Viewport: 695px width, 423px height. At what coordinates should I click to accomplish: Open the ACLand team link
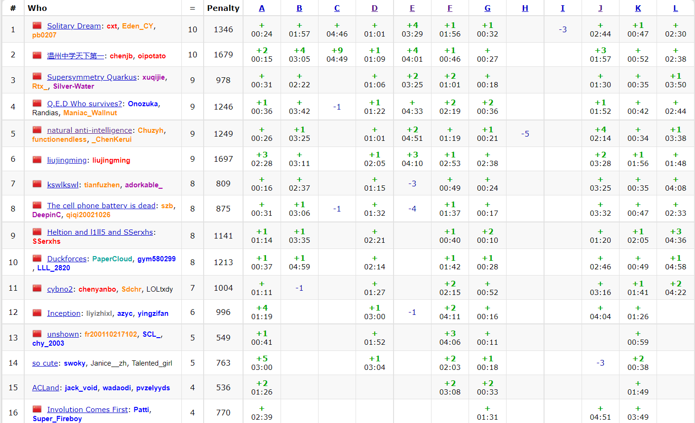(46, 388)
